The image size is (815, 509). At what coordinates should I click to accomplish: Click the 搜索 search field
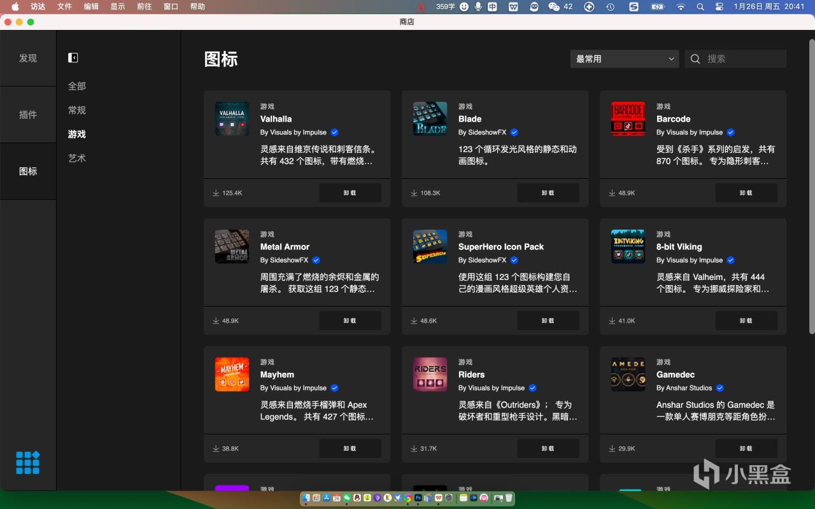pos(735,59)
